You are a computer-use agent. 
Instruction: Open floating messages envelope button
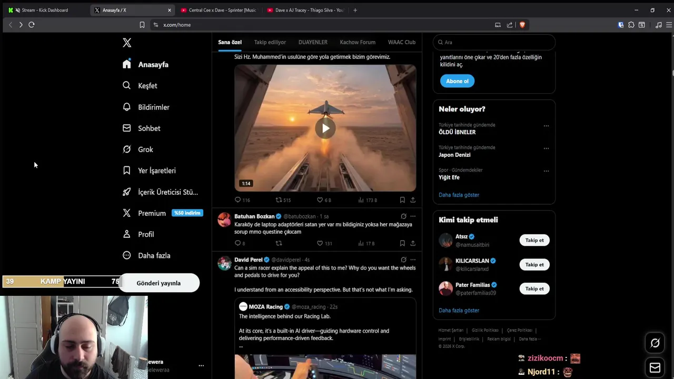tap(655, 367)
